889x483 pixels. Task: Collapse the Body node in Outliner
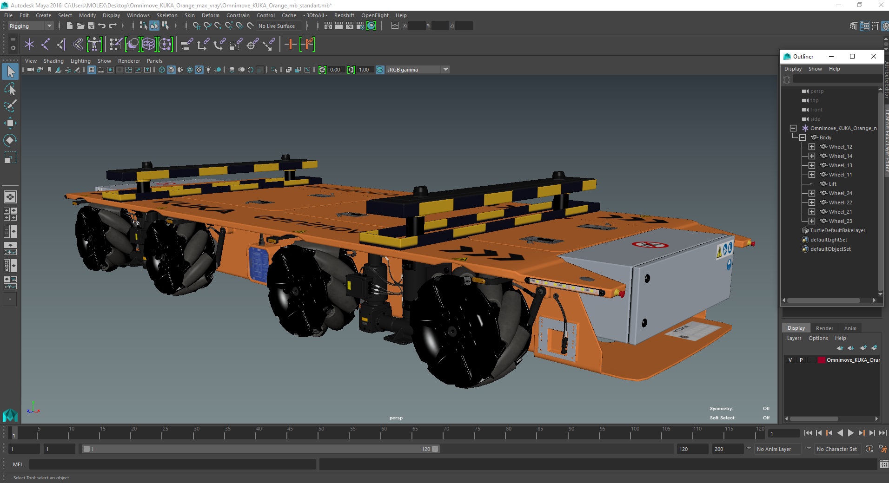(x=803, y=137)
